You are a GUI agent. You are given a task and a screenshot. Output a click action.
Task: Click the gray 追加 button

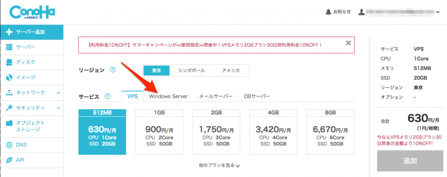410,161
